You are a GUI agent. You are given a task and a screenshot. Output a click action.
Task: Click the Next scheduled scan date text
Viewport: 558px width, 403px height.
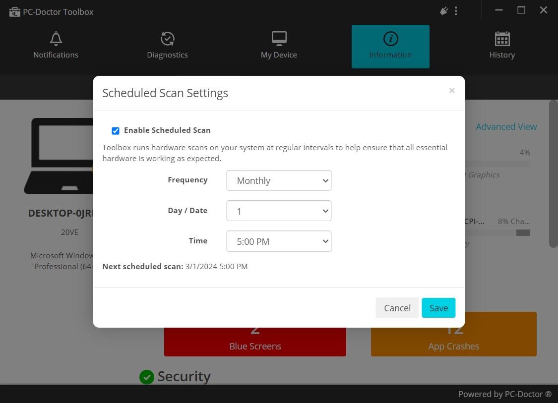(216, 266)
